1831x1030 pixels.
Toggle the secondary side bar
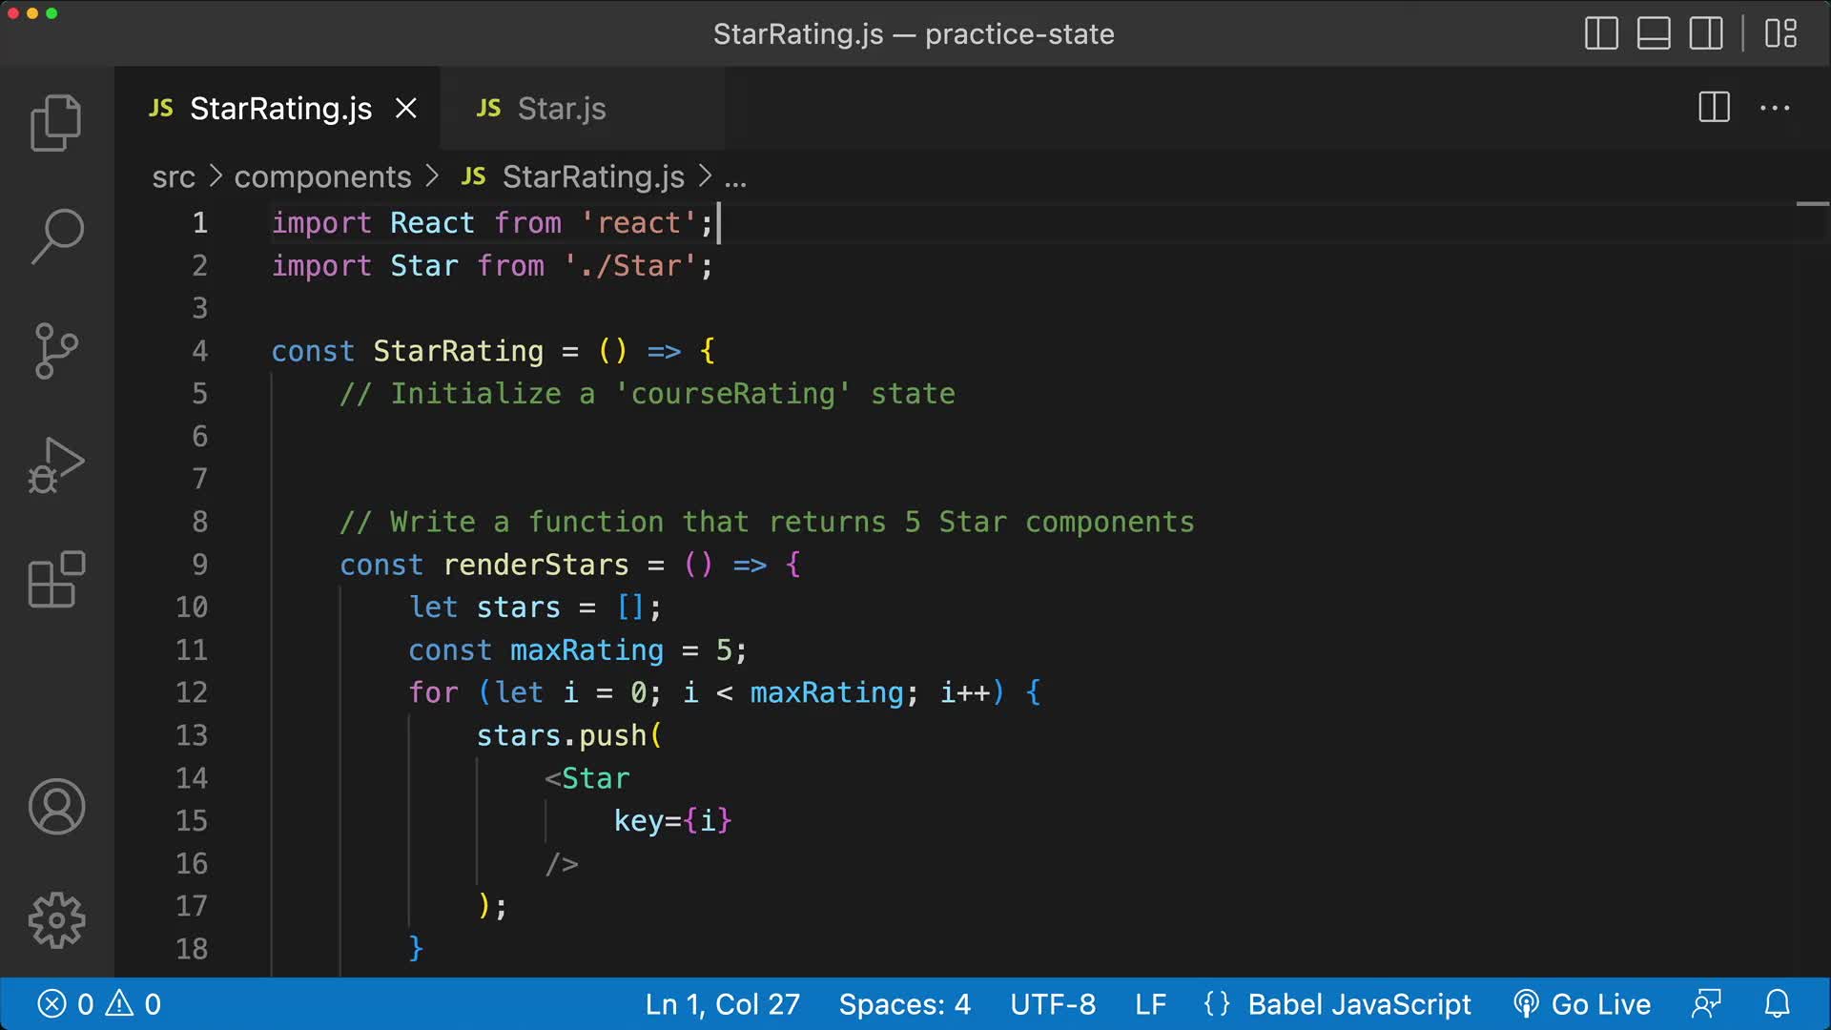coord(1706,33)
